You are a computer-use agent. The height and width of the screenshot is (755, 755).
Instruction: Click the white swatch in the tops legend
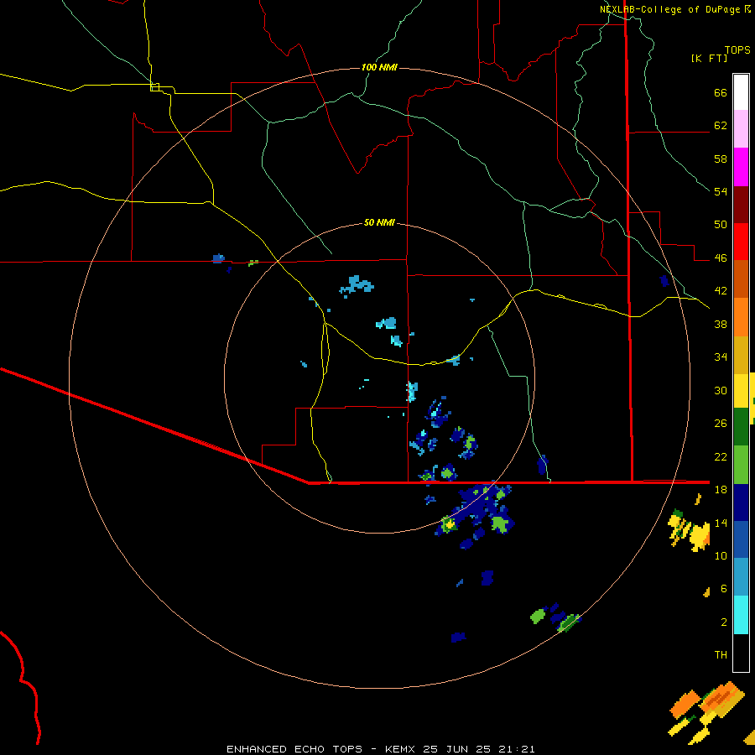tap(741, 92)
